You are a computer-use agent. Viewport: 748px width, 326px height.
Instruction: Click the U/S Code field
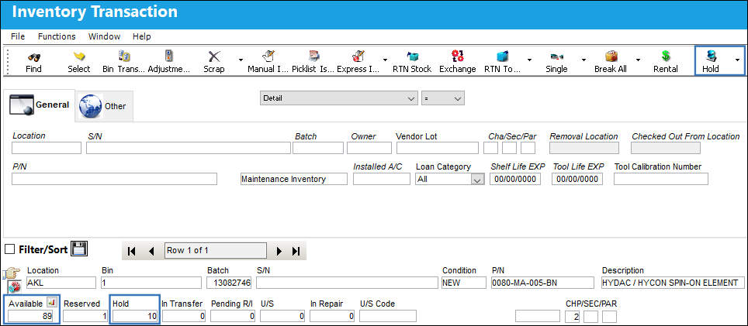coord(388,315)
